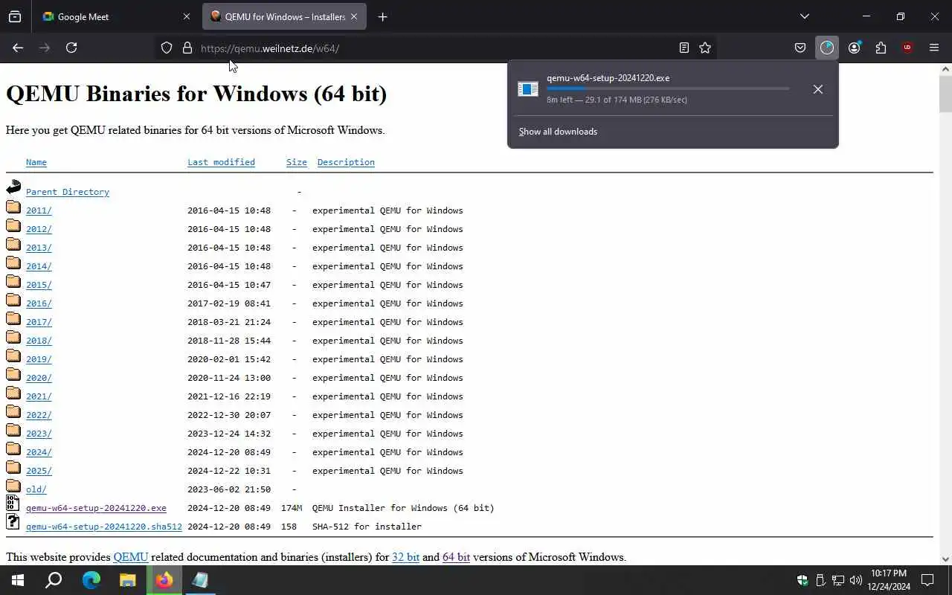Click the folder icon beside 2020/

pos(13,374)
